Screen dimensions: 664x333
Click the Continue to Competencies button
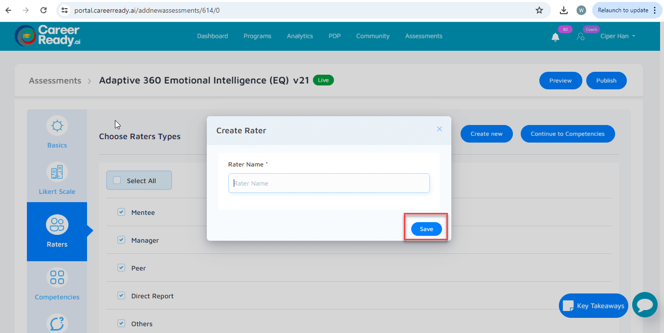tap(567, 133)
